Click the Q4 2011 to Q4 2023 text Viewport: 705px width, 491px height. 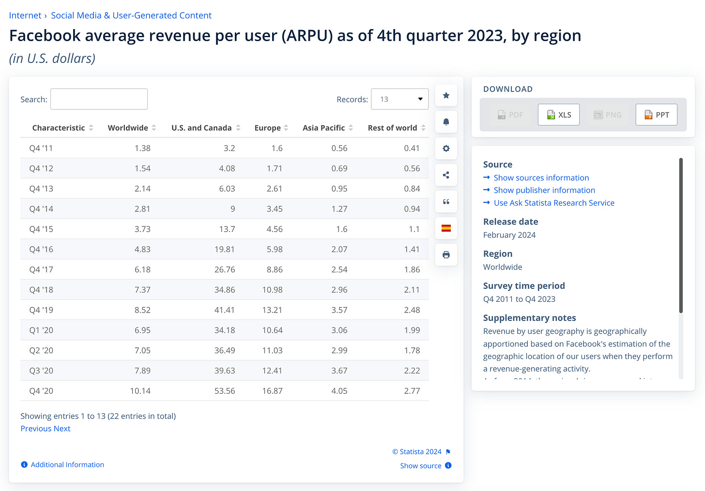tap(519, 299)
